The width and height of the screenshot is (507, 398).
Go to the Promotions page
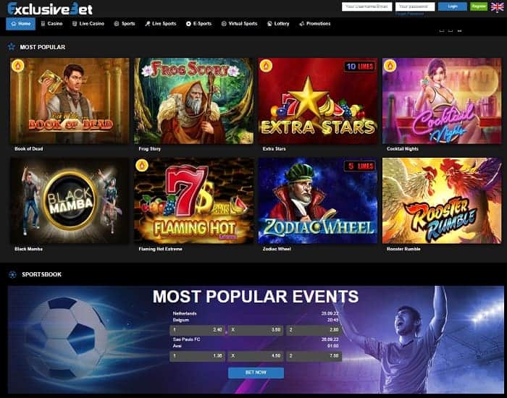[315, 24]
